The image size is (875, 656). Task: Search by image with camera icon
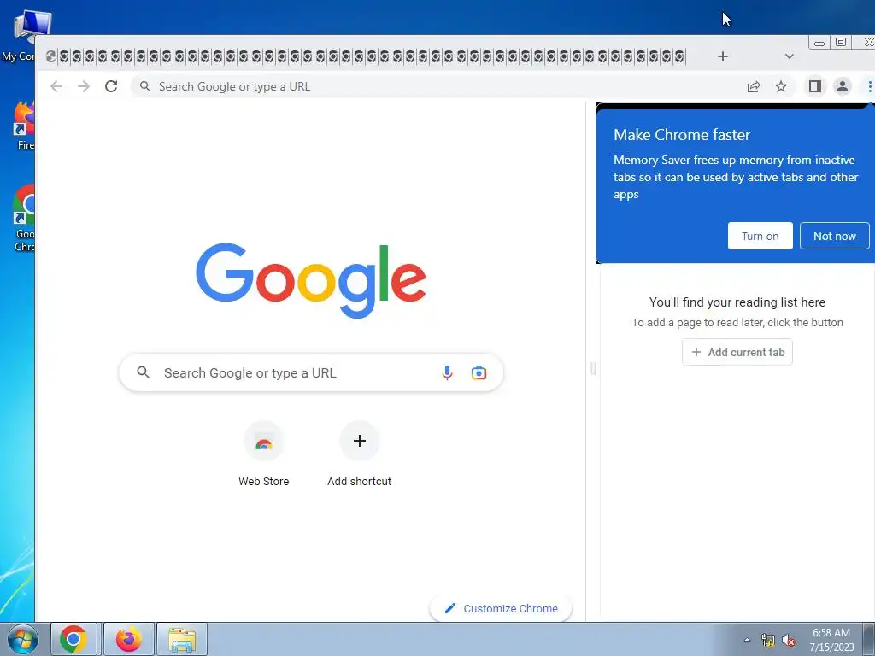[479, 372]
